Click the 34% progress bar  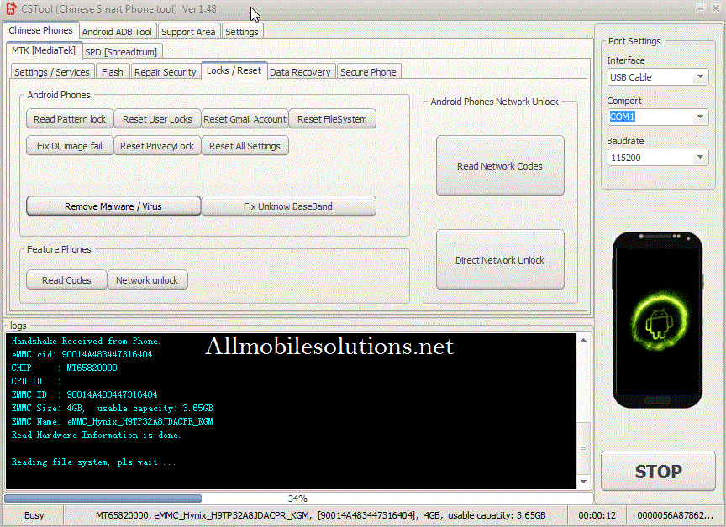point(298,498)
